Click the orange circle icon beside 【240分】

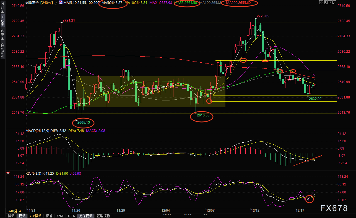click(56, 3)
